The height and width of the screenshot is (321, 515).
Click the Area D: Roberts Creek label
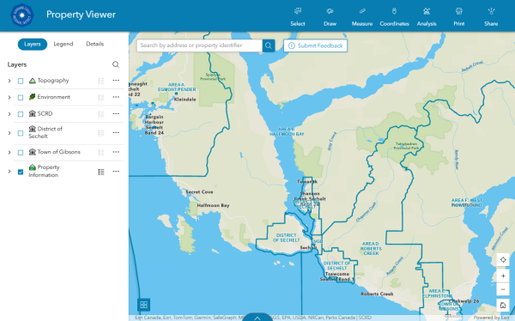371,249
